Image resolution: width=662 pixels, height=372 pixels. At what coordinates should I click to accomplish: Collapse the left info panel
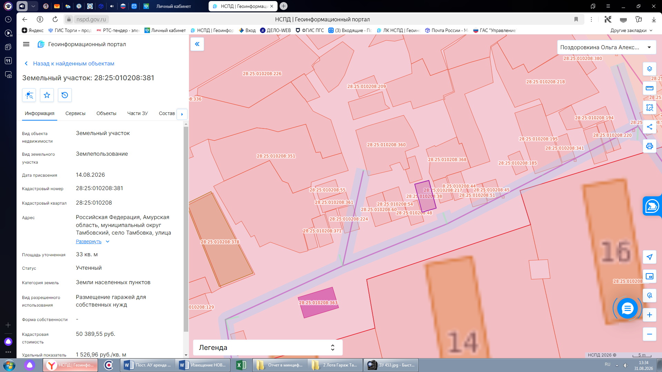(197, 44)
